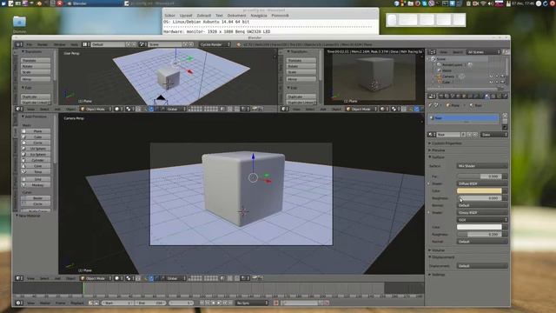Click the play animation button in timeline
Image resolution: width=556 pixels, height=313 pixels.
point(219,303)
